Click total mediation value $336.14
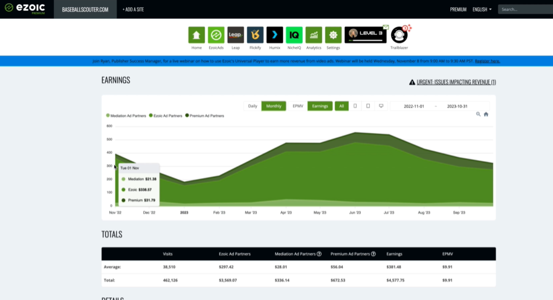 (x=282, y=280)
